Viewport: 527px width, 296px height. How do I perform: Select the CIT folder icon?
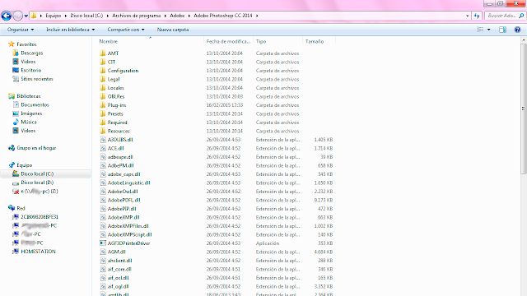coord(103,62)
